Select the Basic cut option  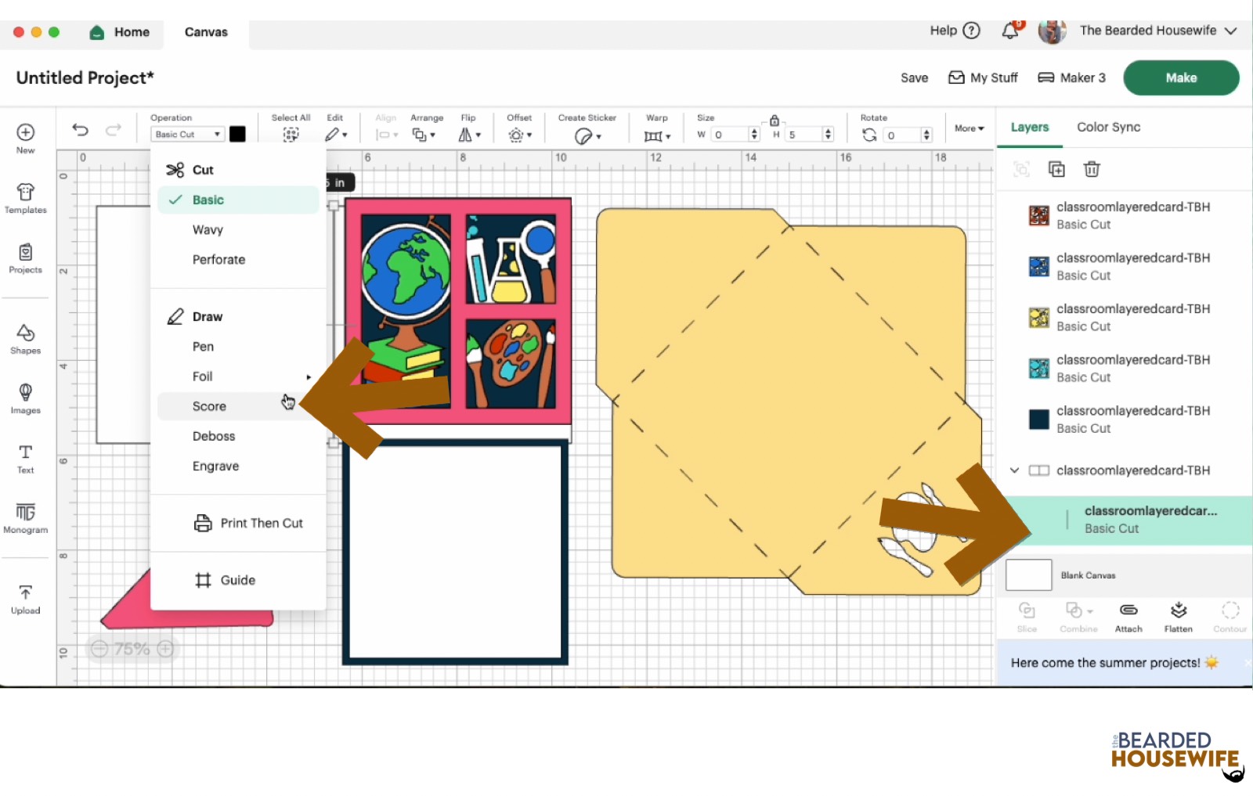(208, 200)
